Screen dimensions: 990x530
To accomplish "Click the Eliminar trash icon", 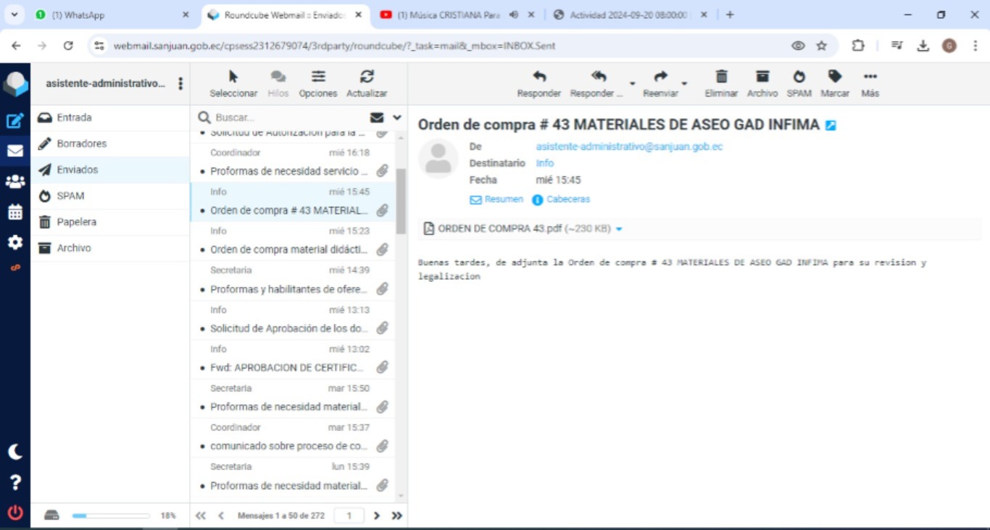I will tap(721, 83).
